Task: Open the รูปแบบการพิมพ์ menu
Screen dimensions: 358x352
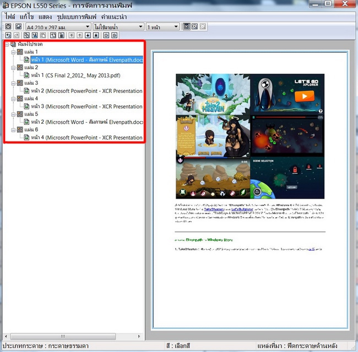Action: tap(77, 17)
